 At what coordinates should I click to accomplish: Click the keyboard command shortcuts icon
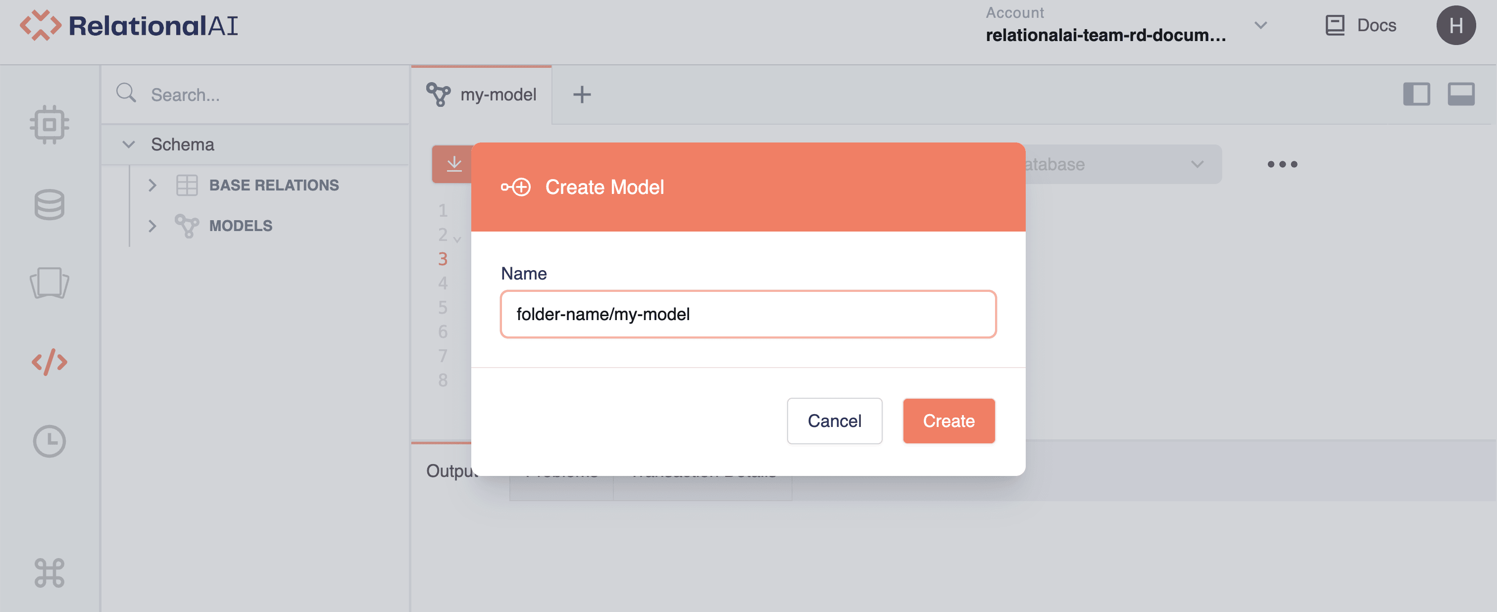50,572
